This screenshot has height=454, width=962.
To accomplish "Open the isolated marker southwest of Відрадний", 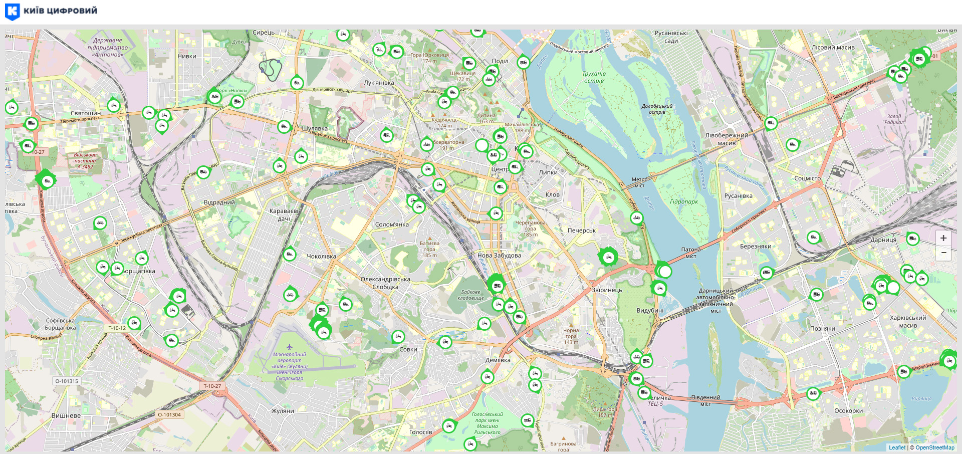I will [100, 222].
